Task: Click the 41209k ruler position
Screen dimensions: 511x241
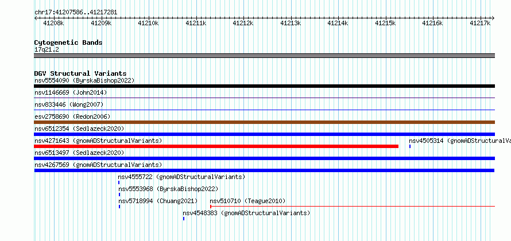Action: point(101,23)
